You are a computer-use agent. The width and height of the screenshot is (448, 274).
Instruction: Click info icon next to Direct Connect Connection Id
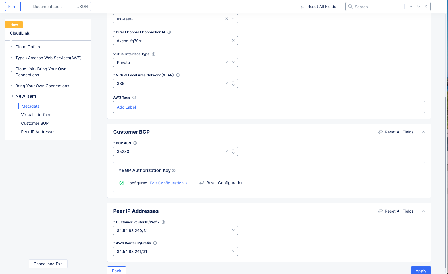(169, 32)
